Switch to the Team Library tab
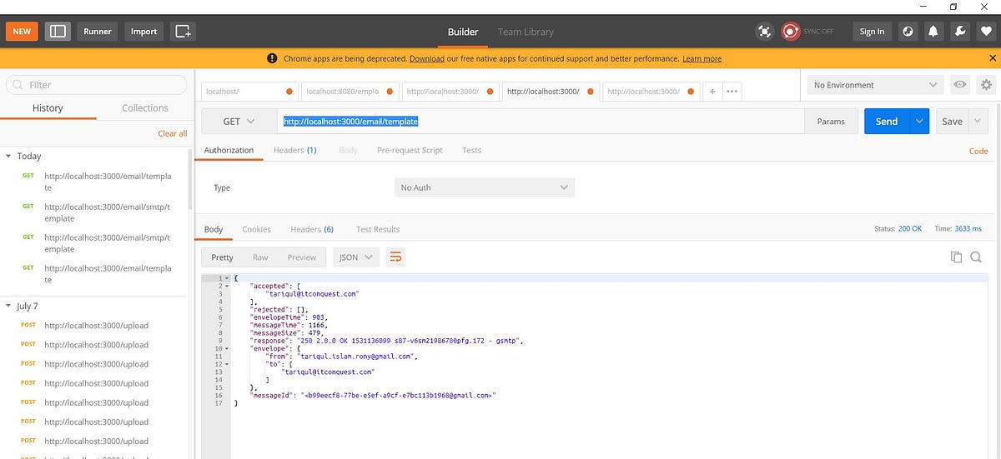 526,32
